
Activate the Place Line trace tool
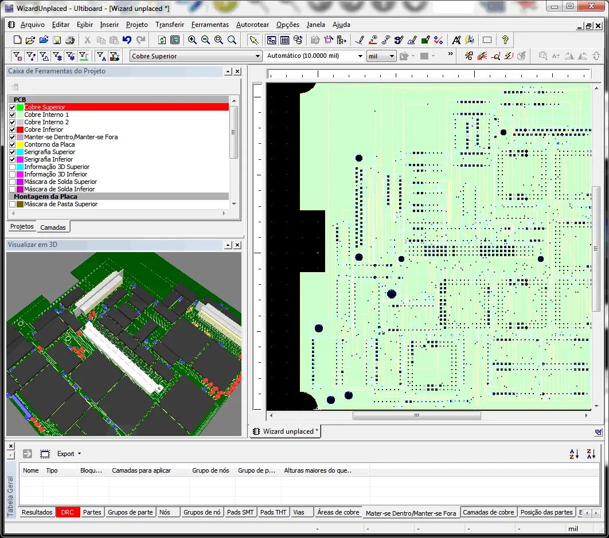click(360, 40)
